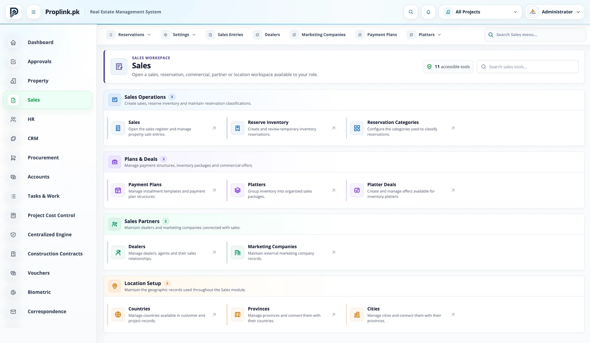Open the Marketing Companies card title
The height and width of the screenshot is (343, 590).
pos(272,247)
